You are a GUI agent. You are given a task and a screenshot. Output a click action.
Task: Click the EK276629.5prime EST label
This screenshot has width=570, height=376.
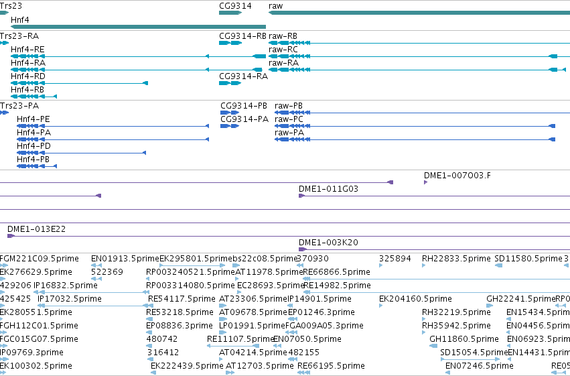click(x=36, y=272)
